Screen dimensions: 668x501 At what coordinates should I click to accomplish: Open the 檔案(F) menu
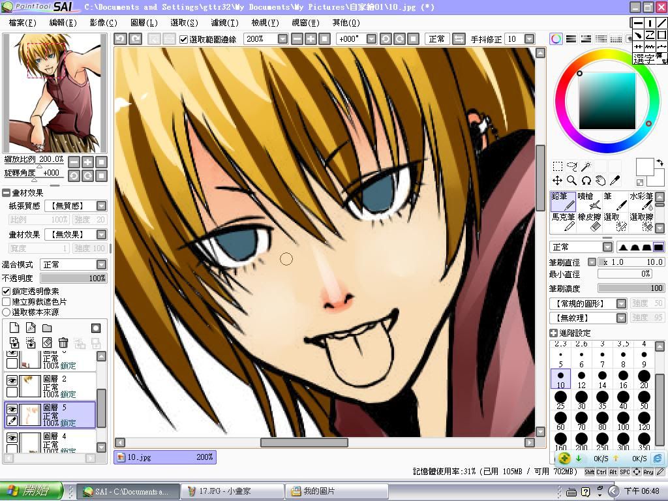click(23, 23)
